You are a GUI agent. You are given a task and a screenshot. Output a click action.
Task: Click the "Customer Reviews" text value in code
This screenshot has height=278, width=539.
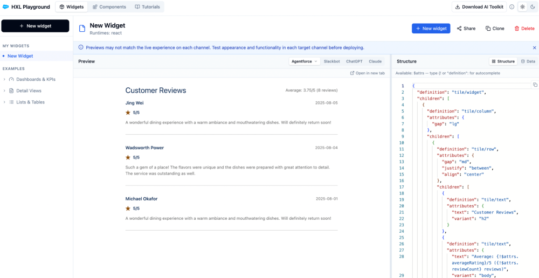[x=493, y=212]
